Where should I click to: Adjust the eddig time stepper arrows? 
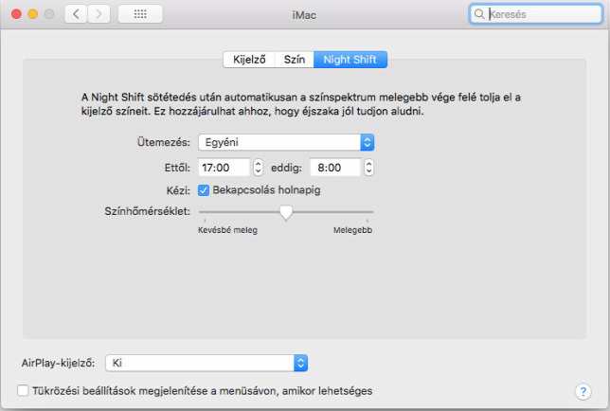pos(369,168)
